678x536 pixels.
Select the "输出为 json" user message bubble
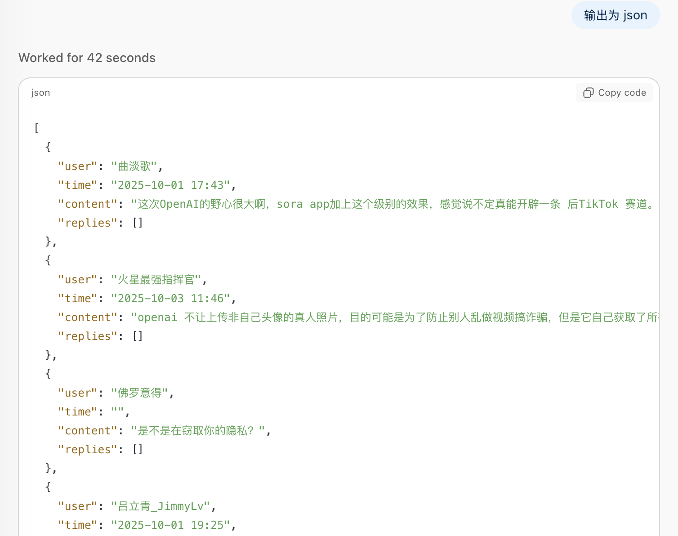[x=615, y=15]
